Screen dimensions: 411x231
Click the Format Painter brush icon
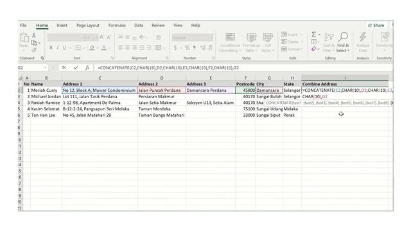34,50
